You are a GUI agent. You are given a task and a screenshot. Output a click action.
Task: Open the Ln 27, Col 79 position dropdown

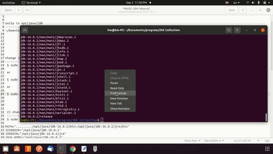point(246,141)
